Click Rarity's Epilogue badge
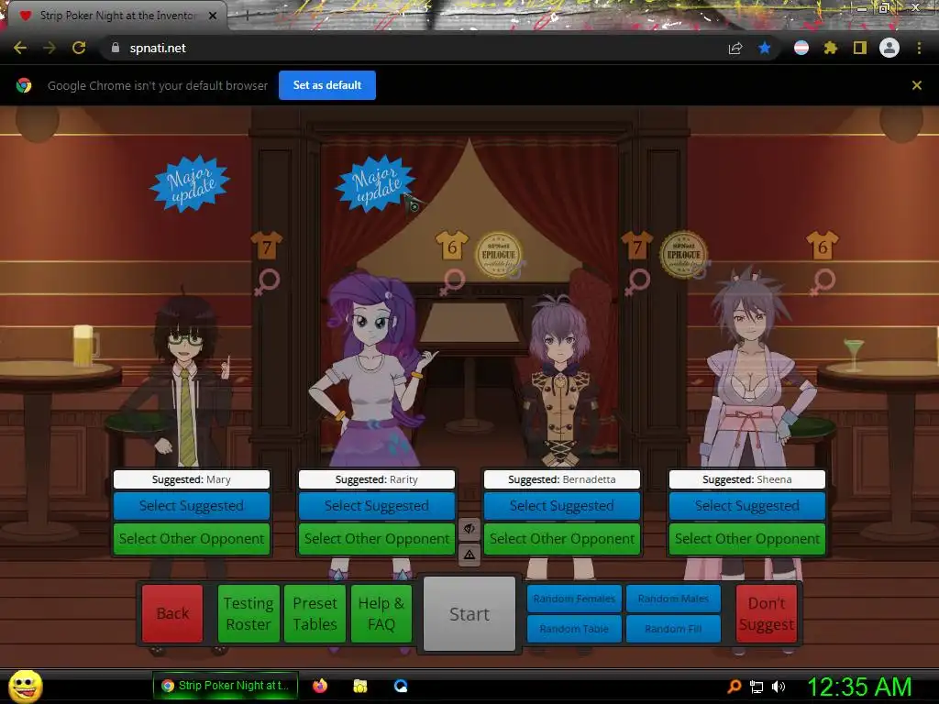Viewport: 939px width, 704px height. pos(498,255)
